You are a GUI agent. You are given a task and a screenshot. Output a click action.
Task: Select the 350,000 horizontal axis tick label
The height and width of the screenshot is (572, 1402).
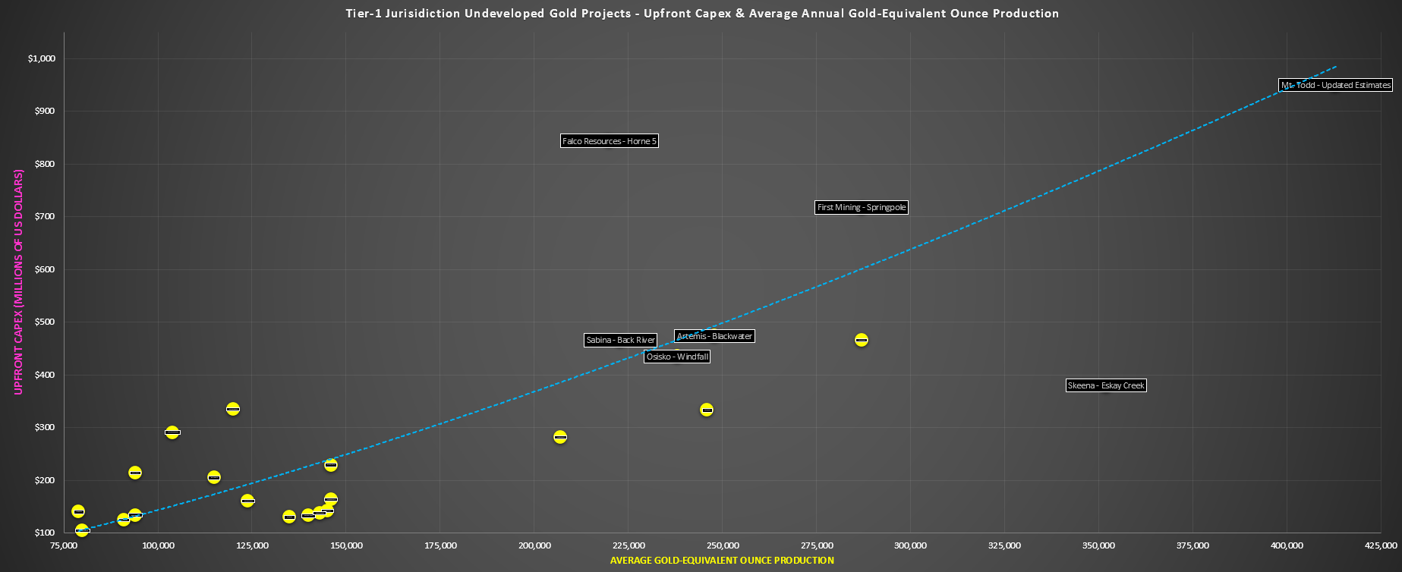tap(1099, 545)
